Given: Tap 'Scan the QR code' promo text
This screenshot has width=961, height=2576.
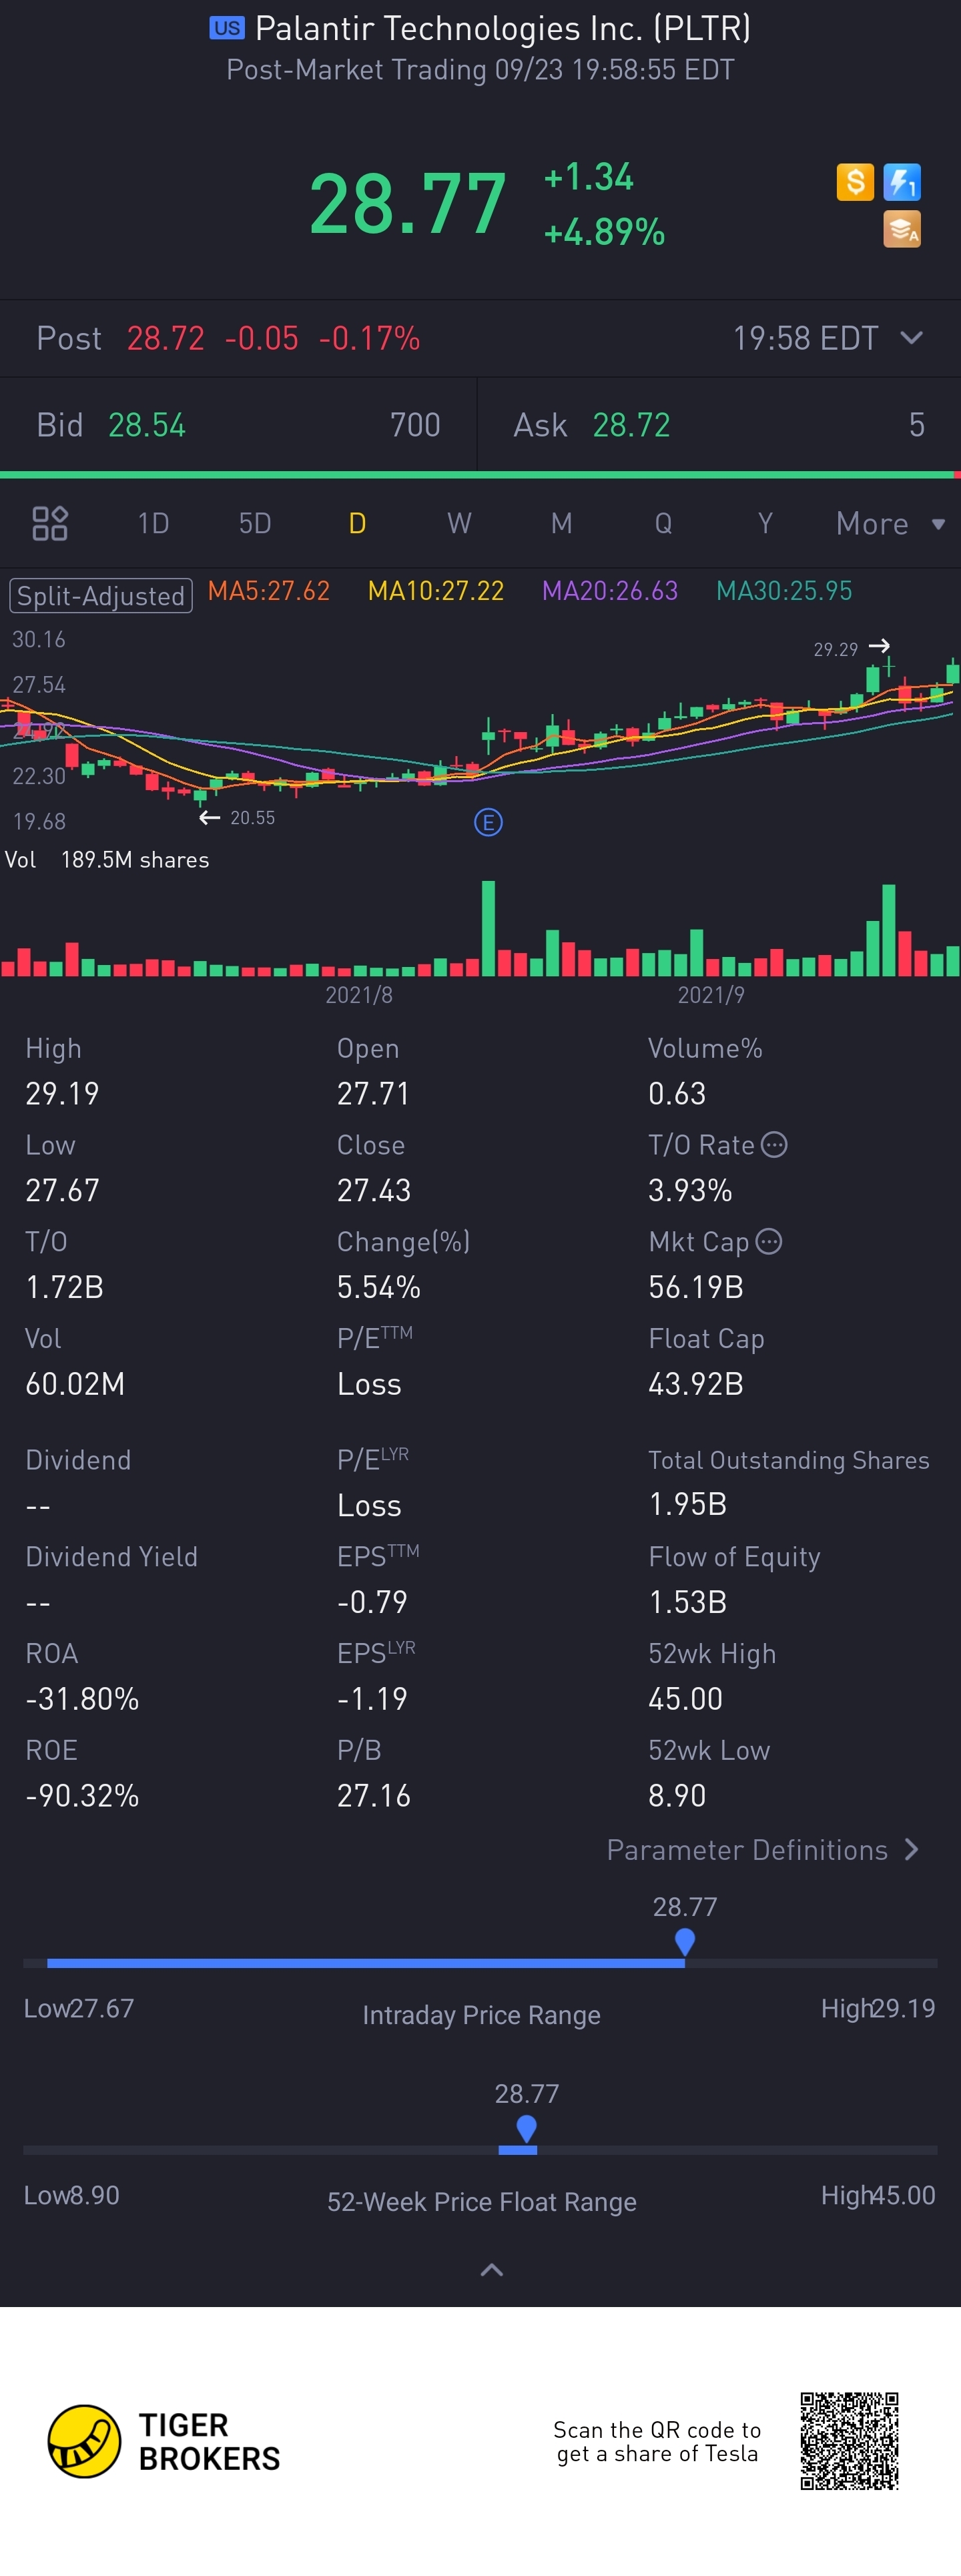Looking at the screenshot, I should pos(657,2442).
